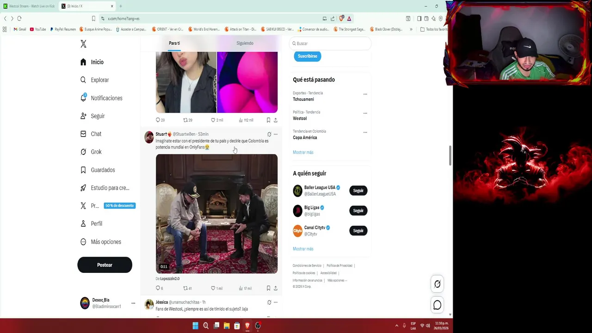Click Brave Shields icon in address bar

[x=341, y=18]
